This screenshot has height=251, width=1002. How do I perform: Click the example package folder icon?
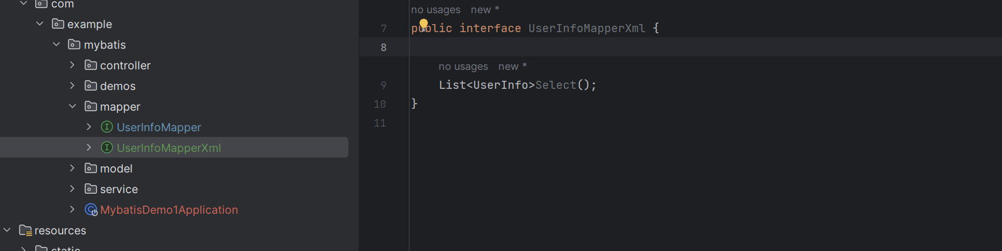57,24
